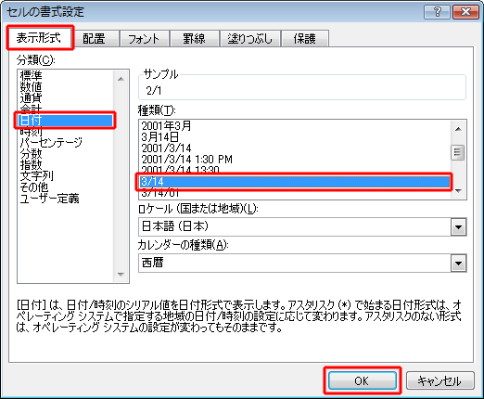The height and width of the screenshot is (399, 484).
Task: Open the 保護 tab
Action: (x=305, y=39)
